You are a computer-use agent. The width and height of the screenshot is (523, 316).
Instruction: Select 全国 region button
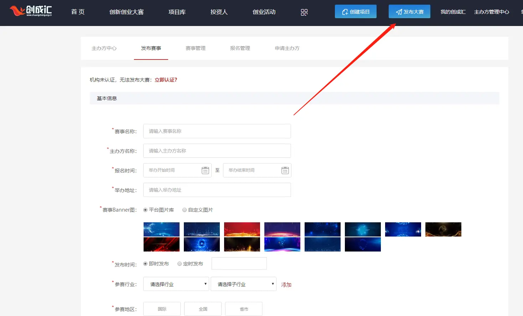coord(203,309)
